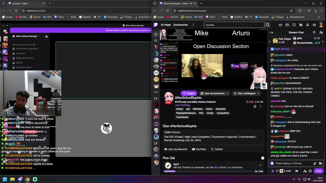
Task: Click the Just Chatting category link
Action: (182, 105)
